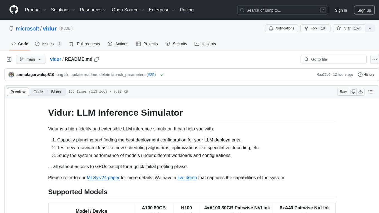Switch to the Projects tab
379x213 pixels.
[x=147, y=44]
